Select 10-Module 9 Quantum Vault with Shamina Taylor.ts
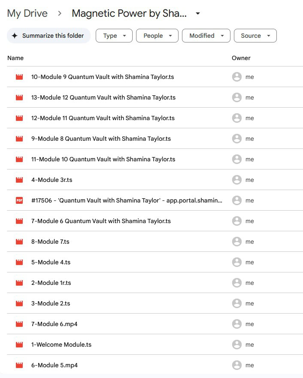303x378 pixels. 103,77
